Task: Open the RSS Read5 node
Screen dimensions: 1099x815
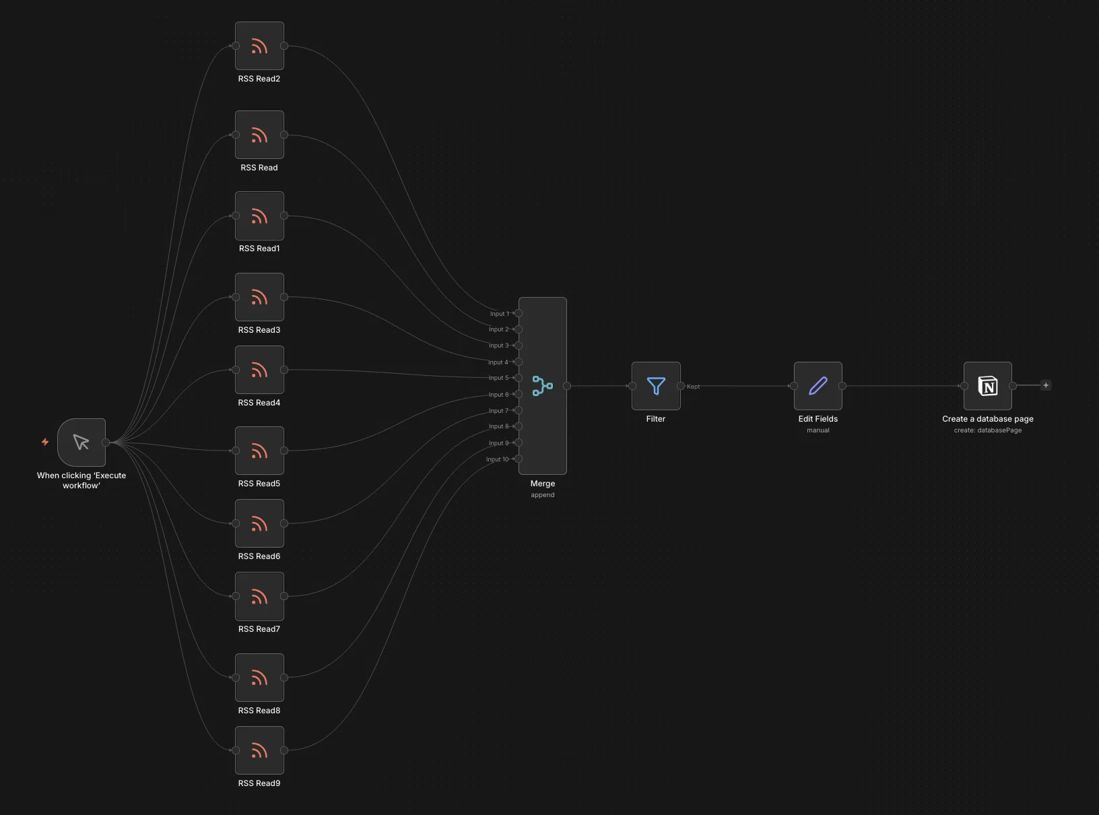Action: pos(259,451)
